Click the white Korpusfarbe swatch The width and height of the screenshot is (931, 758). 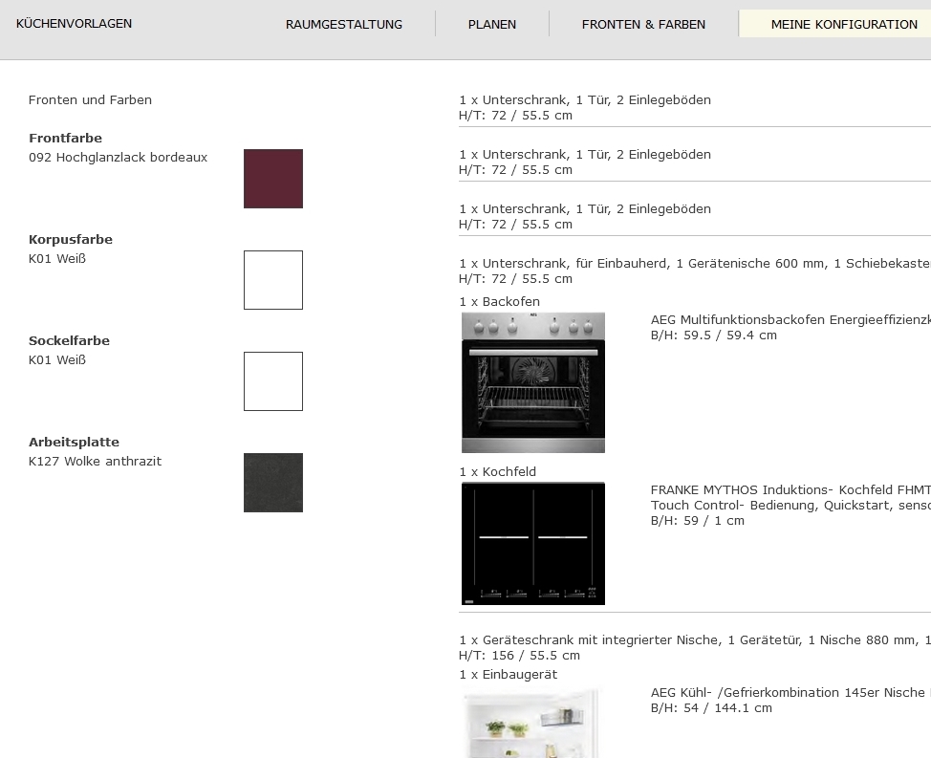point(273,280)
